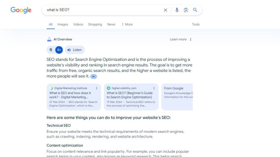Open Google Lens image search
The height and width of the screenshot is (157, 280).
point(186,10)
